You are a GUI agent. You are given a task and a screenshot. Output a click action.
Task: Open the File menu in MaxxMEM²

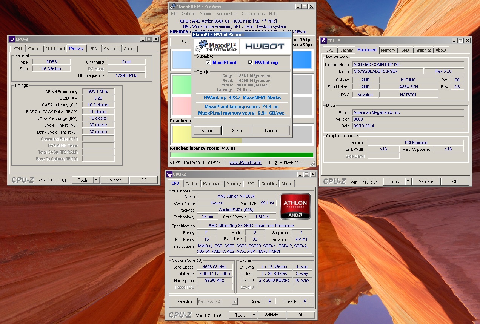[174, 14]
